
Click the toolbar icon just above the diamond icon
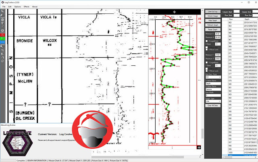(2, 57)
